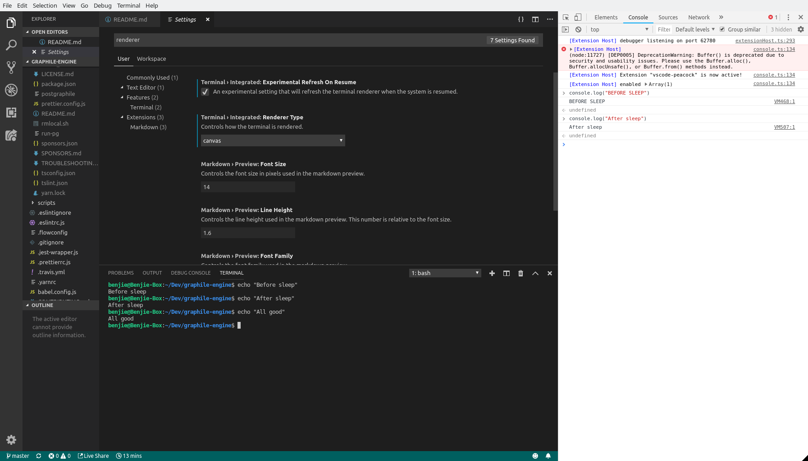This screenshot has width=808, height=461.
Task: Switch to the Problems panel tab
Action: (x=121, y=273)
